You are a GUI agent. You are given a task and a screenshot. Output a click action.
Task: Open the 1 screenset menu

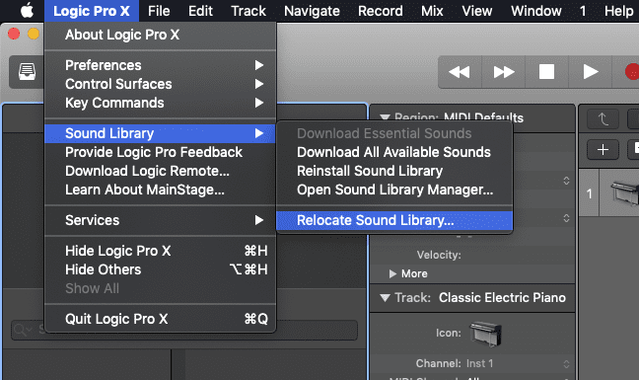coord(583,11)
